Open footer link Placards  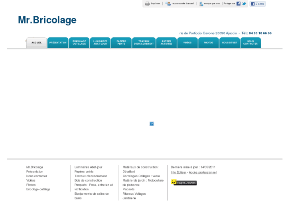(128, 189)
